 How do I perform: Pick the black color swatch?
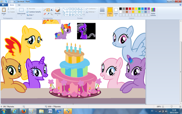(x=121, y=9)
